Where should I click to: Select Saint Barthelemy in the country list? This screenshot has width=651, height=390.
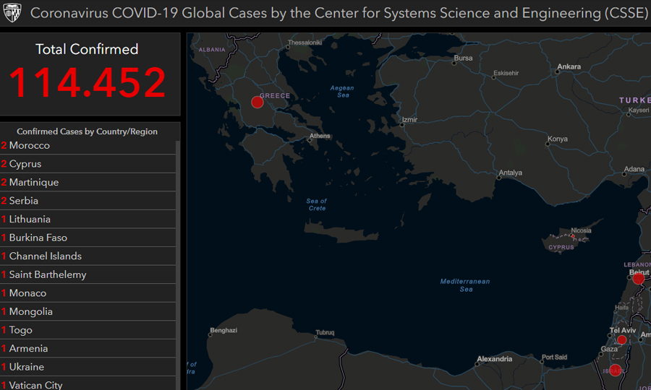[88, 274]
